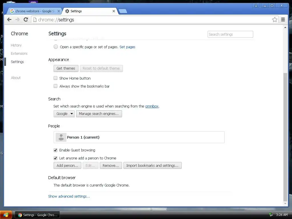Bookmark this page with the star icon
This screenshot has height=219, width=292.
275,20
